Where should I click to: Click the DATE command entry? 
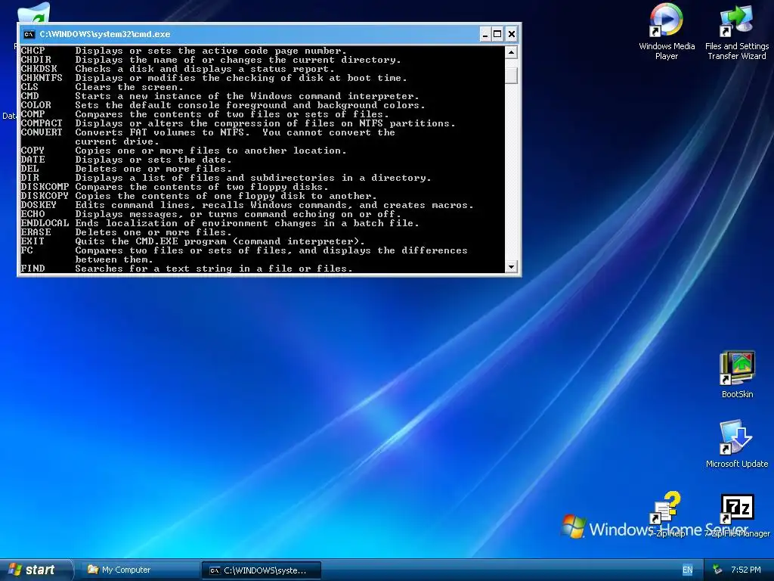[x=126, y=160]
